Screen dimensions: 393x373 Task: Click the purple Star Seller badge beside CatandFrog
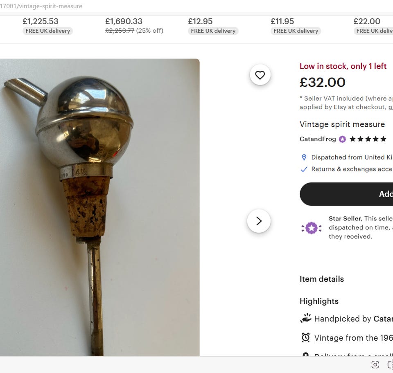click(x=342, y=139)
